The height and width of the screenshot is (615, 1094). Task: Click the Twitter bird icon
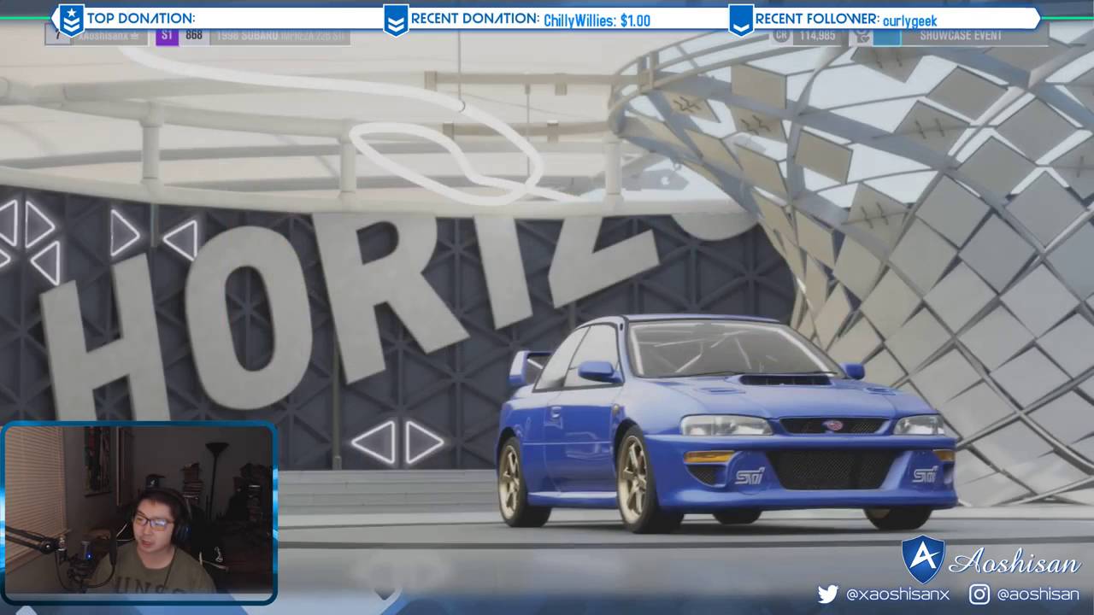[x=827, y=594]
